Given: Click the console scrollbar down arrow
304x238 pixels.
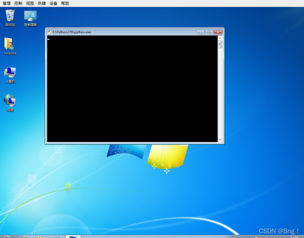Looking at the screenshot, I should pyautogui.click(x=220, y=140).
